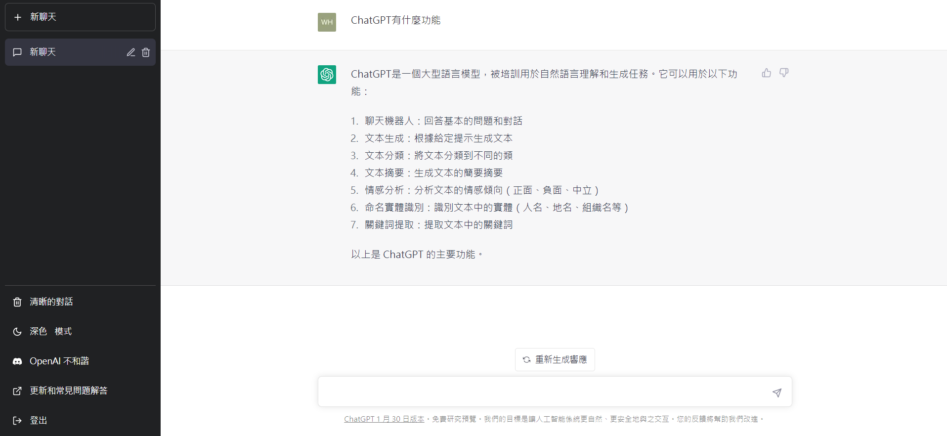Click list item 情感分析
947x436 pixels.
(482, 190)
